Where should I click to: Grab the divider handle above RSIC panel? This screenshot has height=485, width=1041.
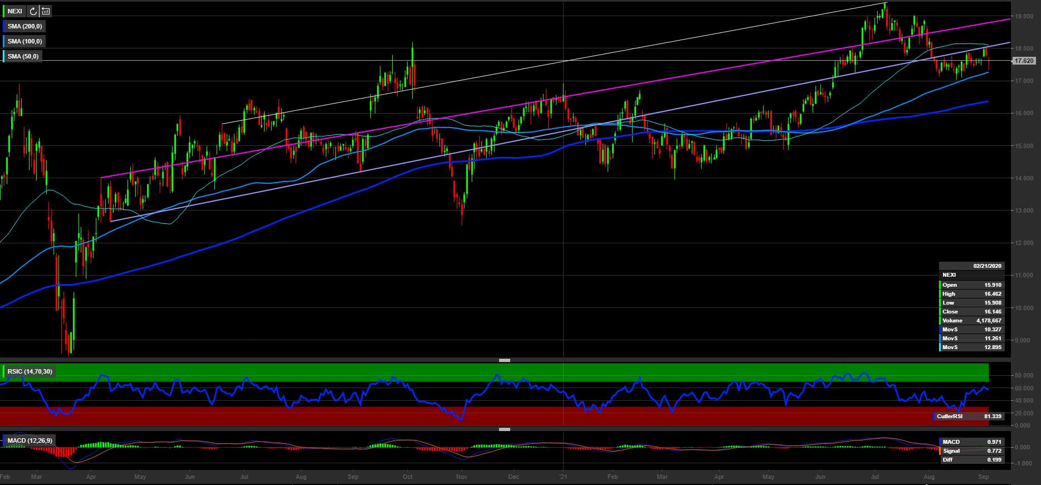pos(505,360)
